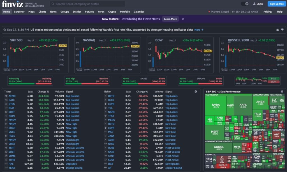Viewport: 287px width, 172px height.
Task: Open the Portfolio page
Action: point(125,11)
